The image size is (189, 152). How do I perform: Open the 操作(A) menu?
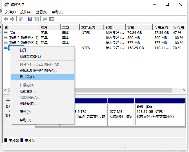[26, 12]
